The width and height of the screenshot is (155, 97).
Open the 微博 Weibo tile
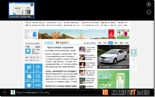(x=29, y=68)
